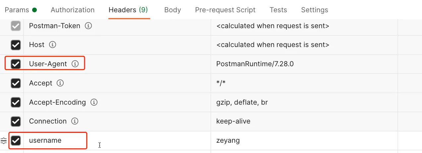Click info icon next to Accept-Encoding

[94, 102]
